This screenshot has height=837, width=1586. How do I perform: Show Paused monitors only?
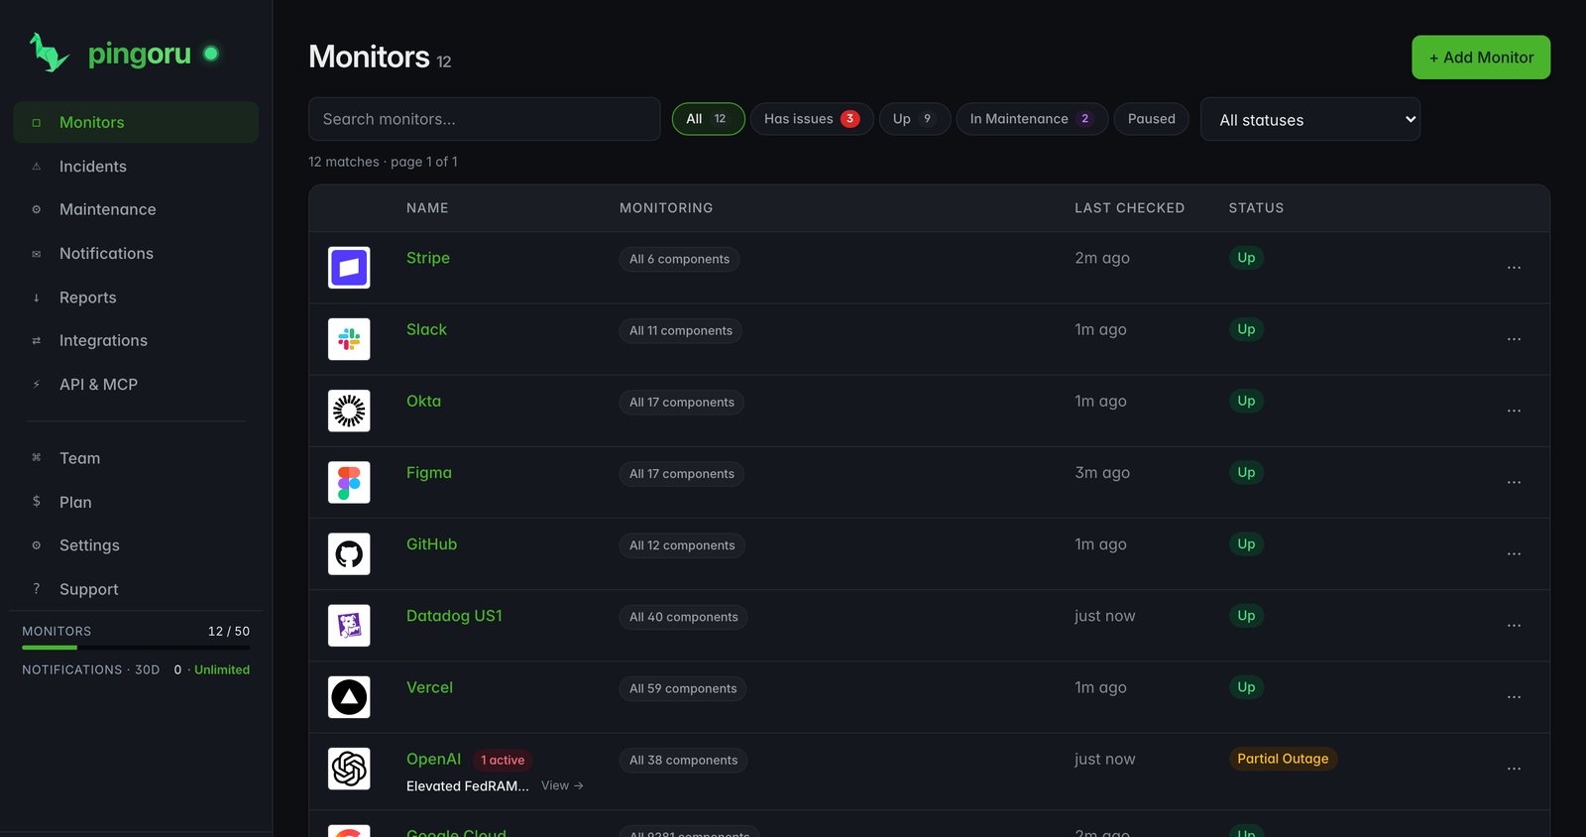tap(1151, 119)
